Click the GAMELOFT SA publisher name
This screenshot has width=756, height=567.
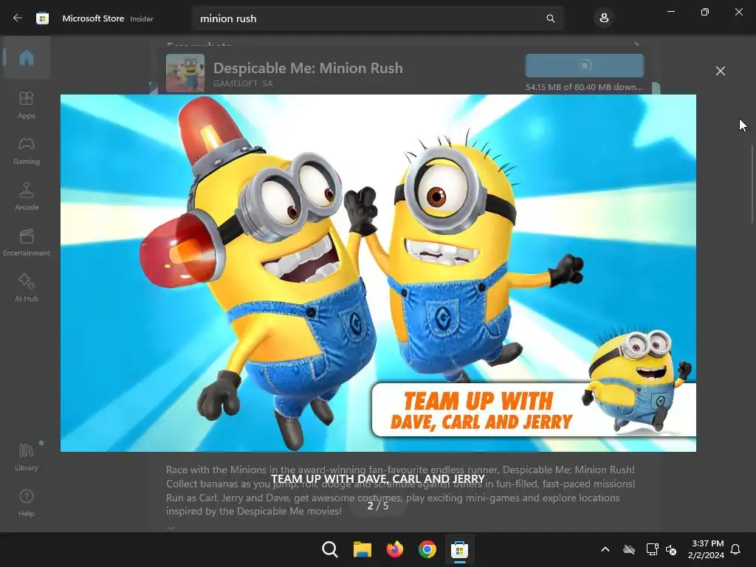(x=243, y=83)
